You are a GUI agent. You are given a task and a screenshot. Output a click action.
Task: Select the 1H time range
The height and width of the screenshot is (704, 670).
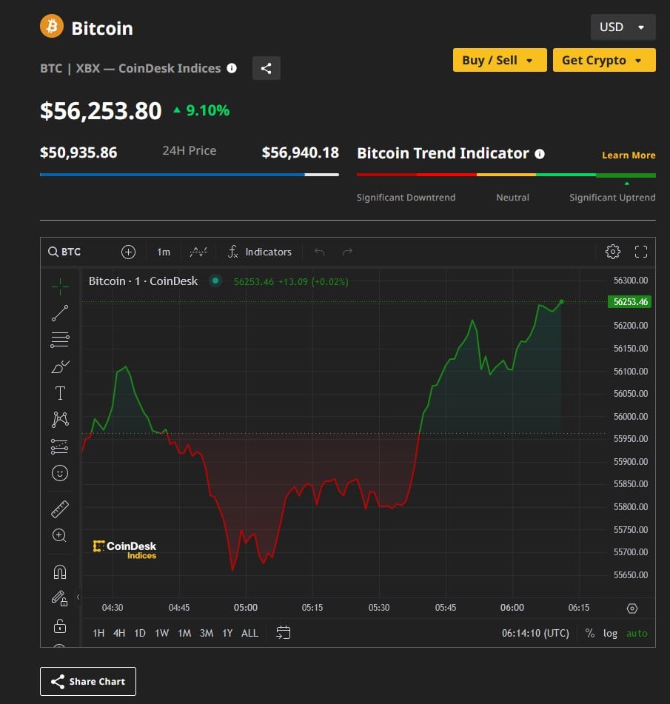[98, 633]
